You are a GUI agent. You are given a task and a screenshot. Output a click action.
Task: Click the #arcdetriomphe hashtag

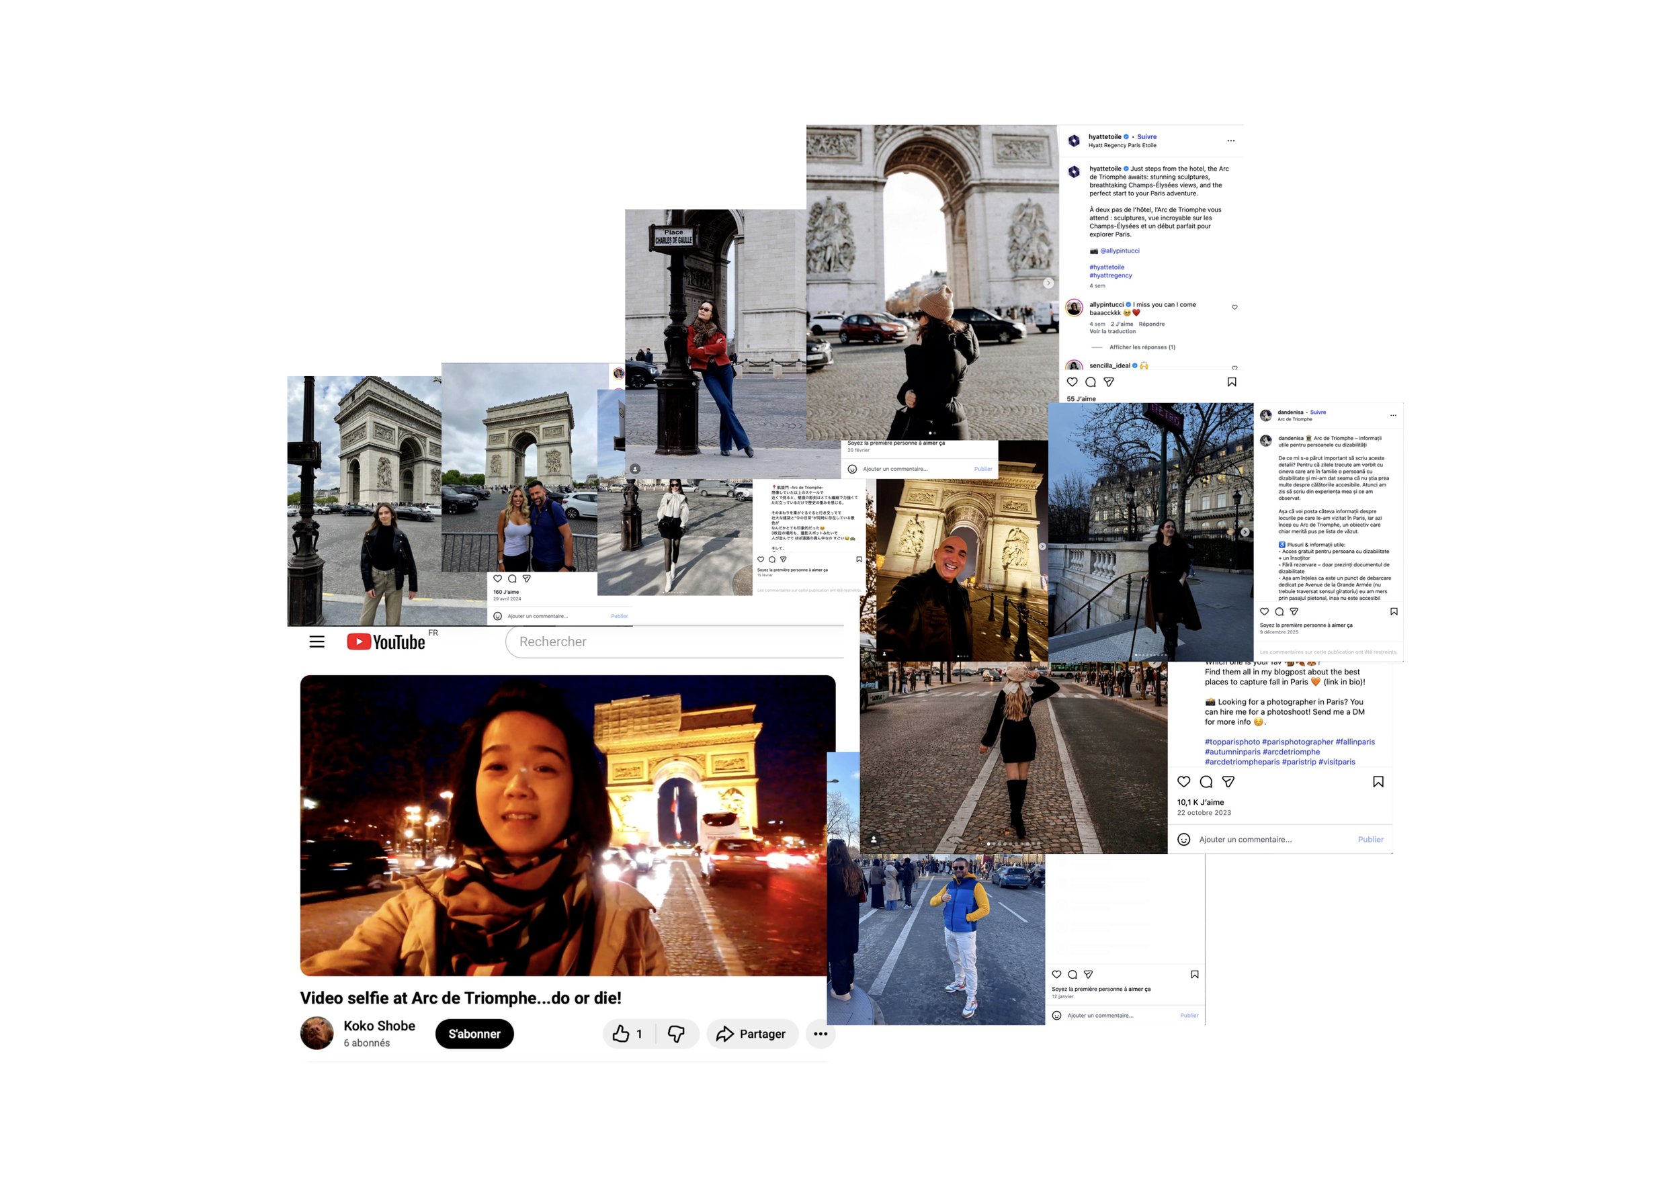point(1291,752)
